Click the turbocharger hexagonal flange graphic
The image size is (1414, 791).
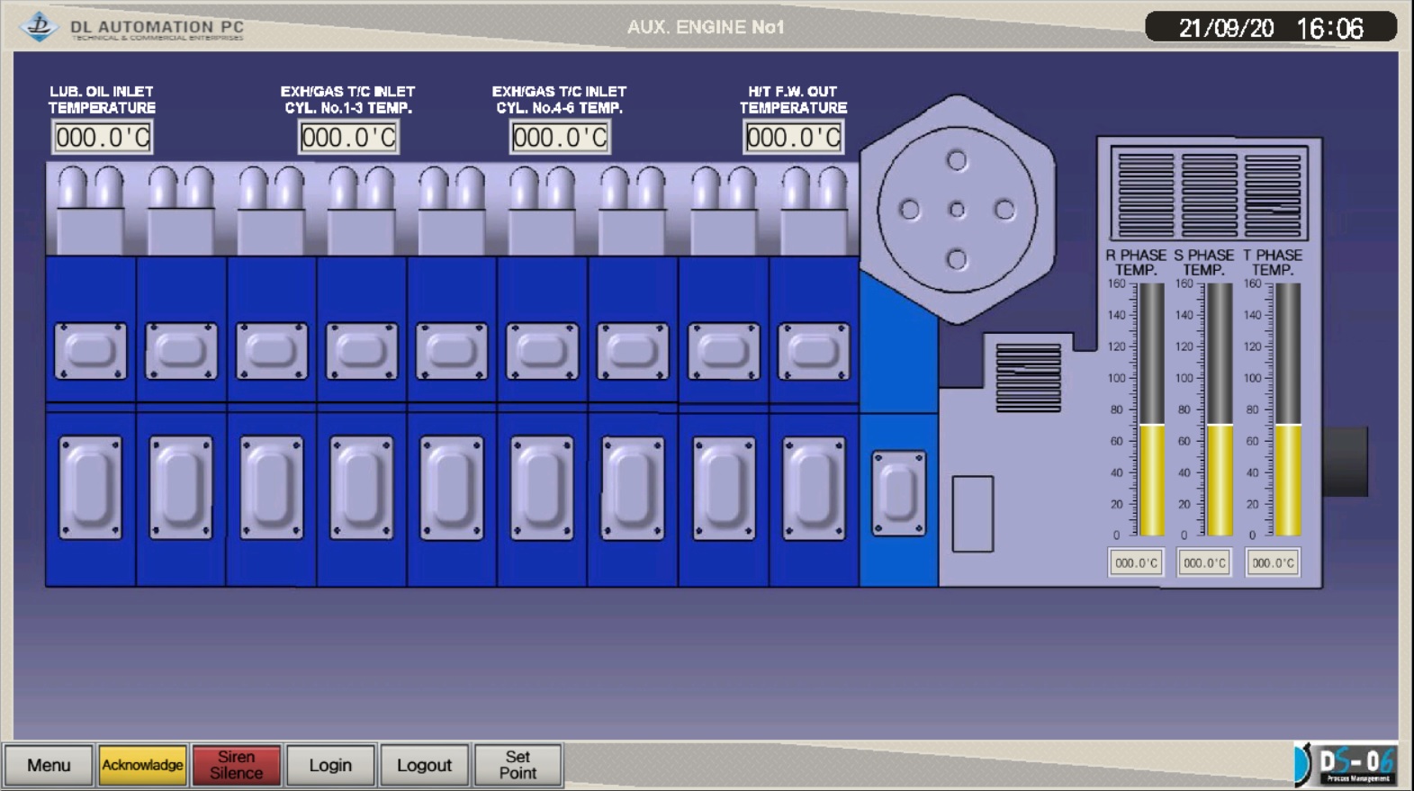click(x=956, y=210)
